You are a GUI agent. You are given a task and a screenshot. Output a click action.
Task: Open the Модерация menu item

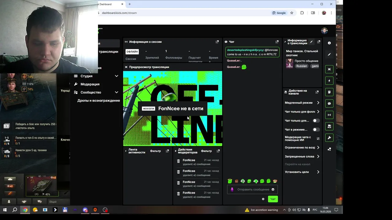tap(90, 84)
